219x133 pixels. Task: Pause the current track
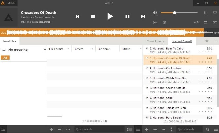(x=127, y=16)
